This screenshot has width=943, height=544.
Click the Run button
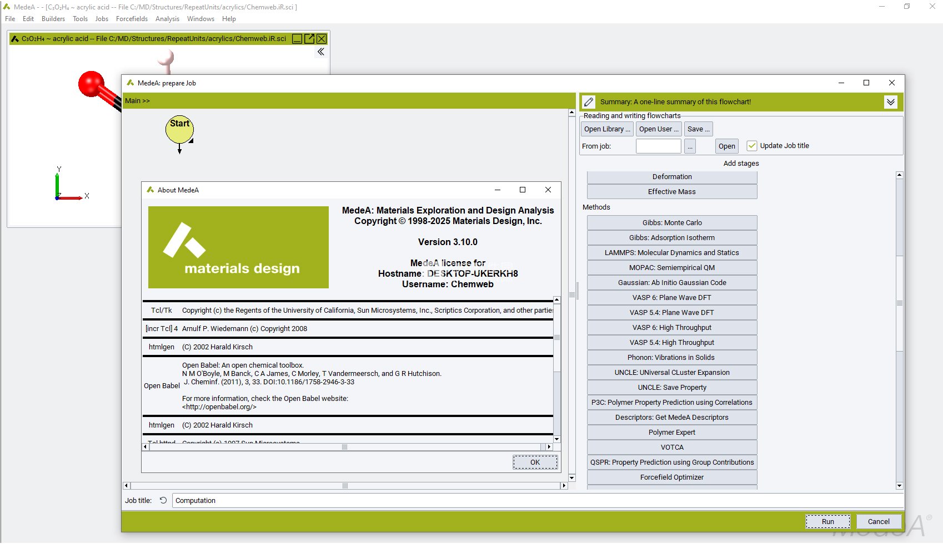click(827, 521)
